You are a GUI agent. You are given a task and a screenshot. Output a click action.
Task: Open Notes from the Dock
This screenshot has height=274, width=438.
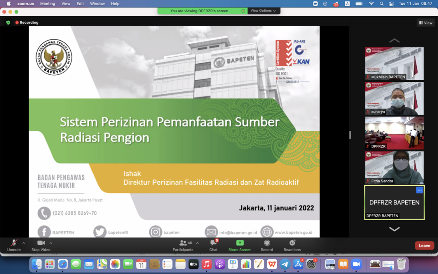pos(180,264)
